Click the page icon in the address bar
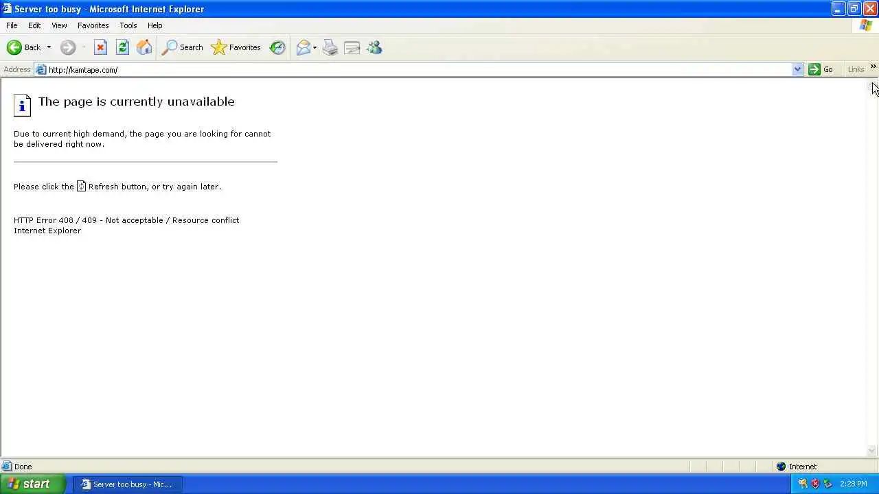The width and height of the screenshot is (879, 494). click(41, 69)
